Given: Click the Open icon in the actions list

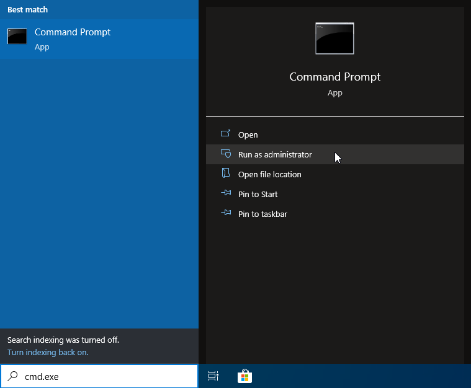Looking at the screenshot, I should tap(226, 134).
